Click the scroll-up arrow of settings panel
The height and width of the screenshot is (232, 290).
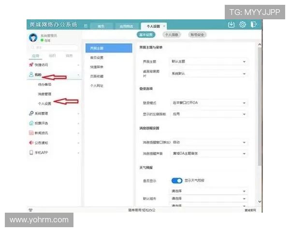[260, 44]
